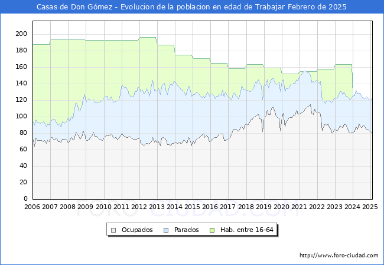Click the 100 y-axis value

[21, 117]
